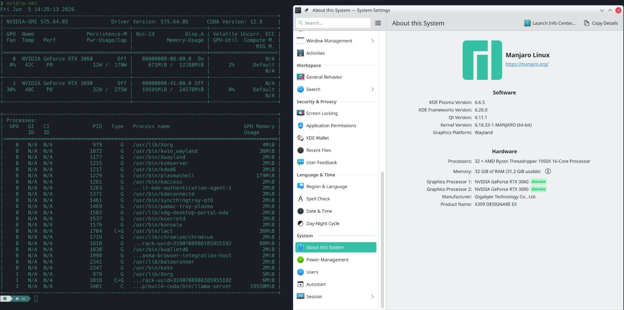Screen dimensions: 624x310
Task: Click the Users icon
Action: coord(301,272)
